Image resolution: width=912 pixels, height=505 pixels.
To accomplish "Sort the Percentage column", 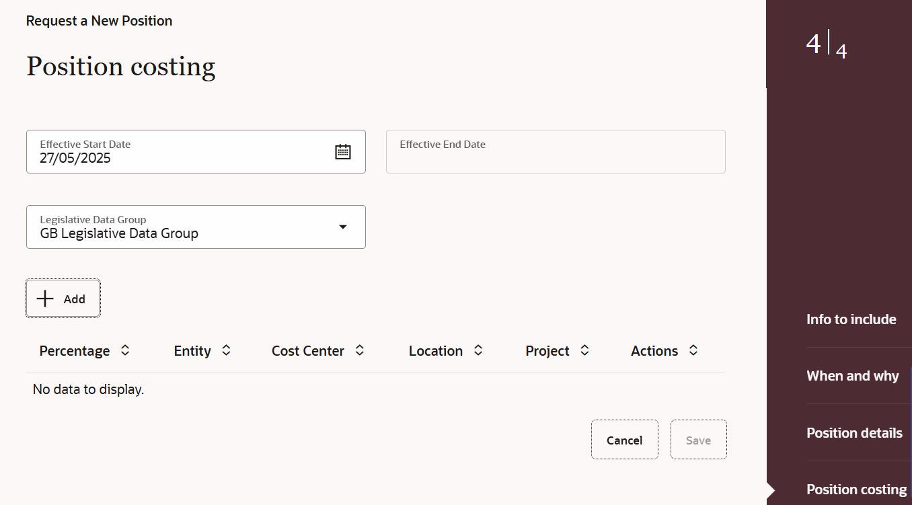I will (125, 350).
